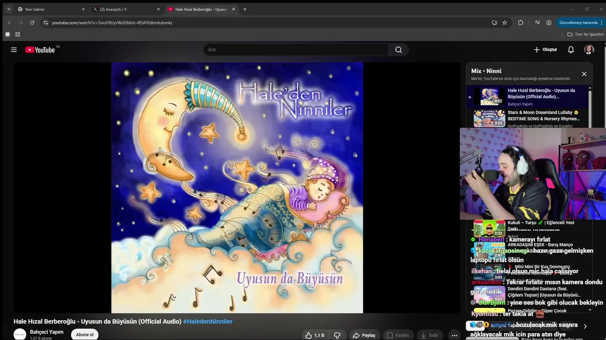This screenshot has height=340, width=606.
Task: Close the Anasayfa / X tab
Action: pos(158,9)
